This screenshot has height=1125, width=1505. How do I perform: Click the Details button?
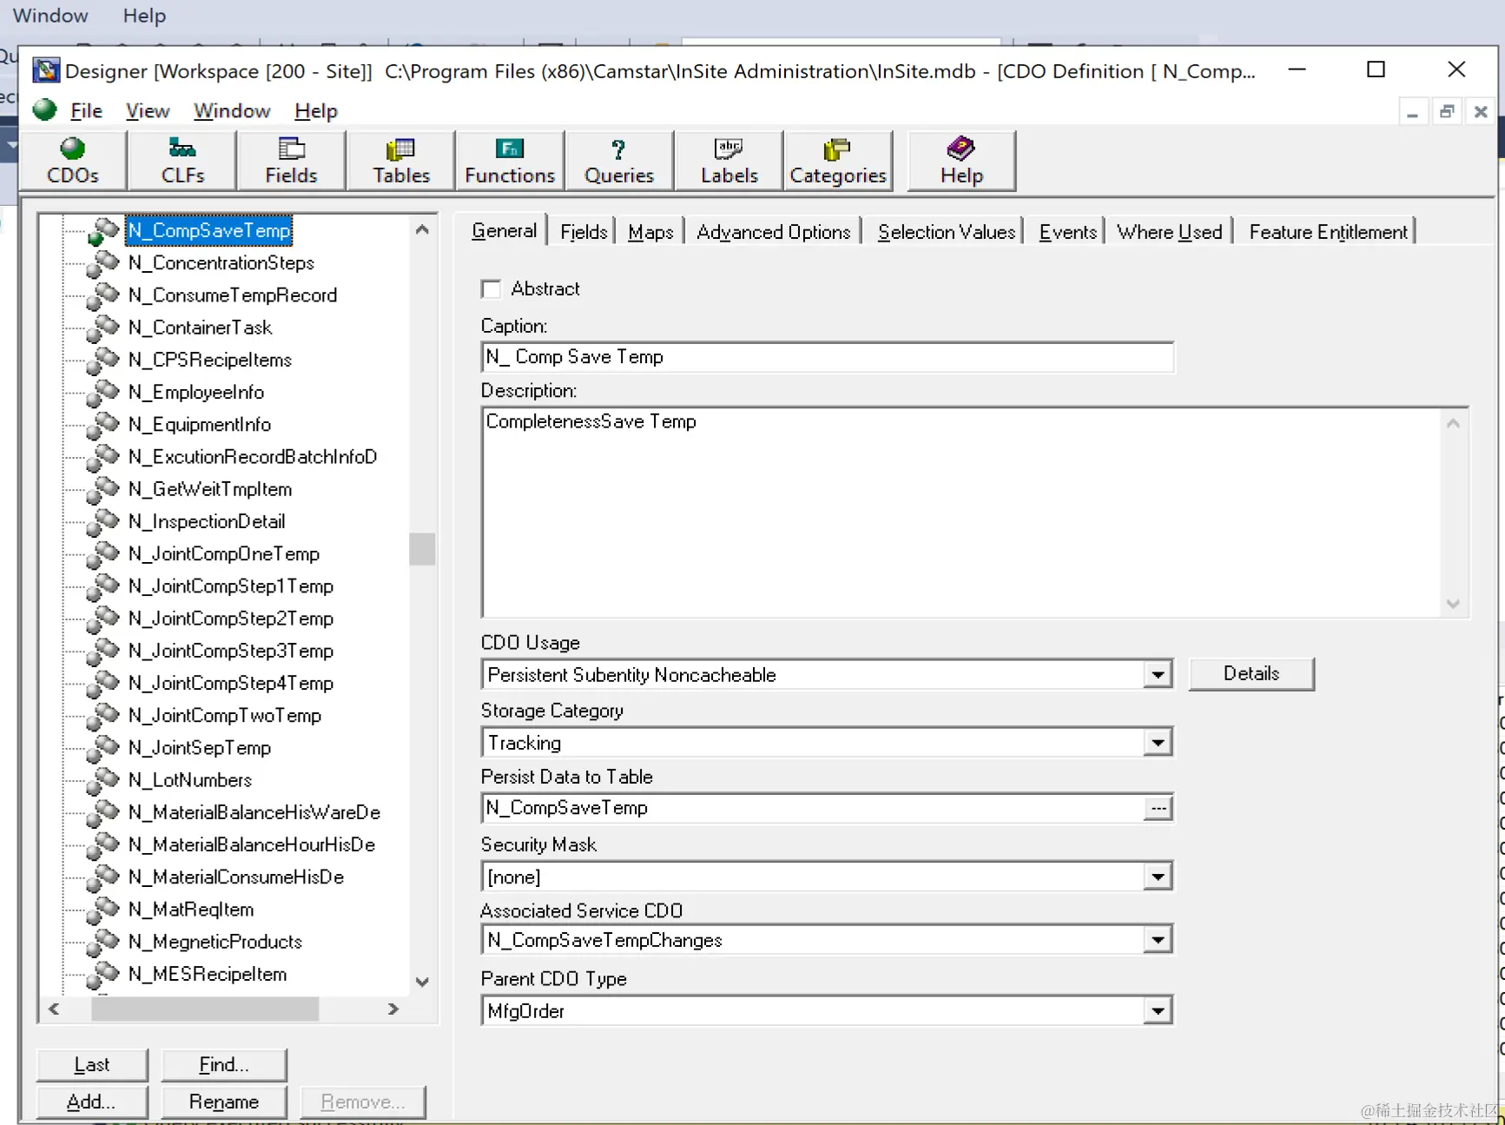coord(1251,674)
